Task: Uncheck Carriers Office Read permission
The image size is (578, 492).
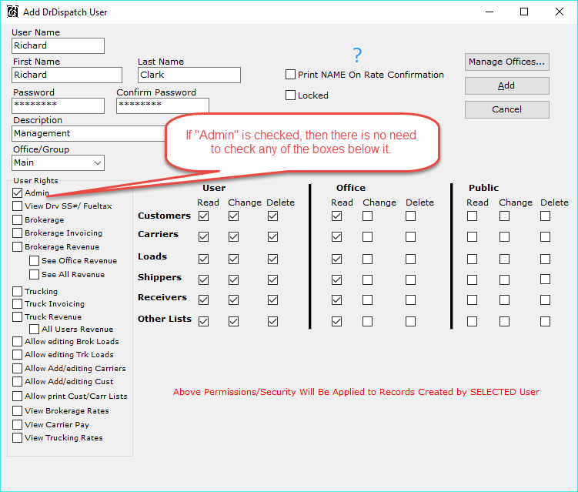Action: pyautogui.click(x=336, y=237)
